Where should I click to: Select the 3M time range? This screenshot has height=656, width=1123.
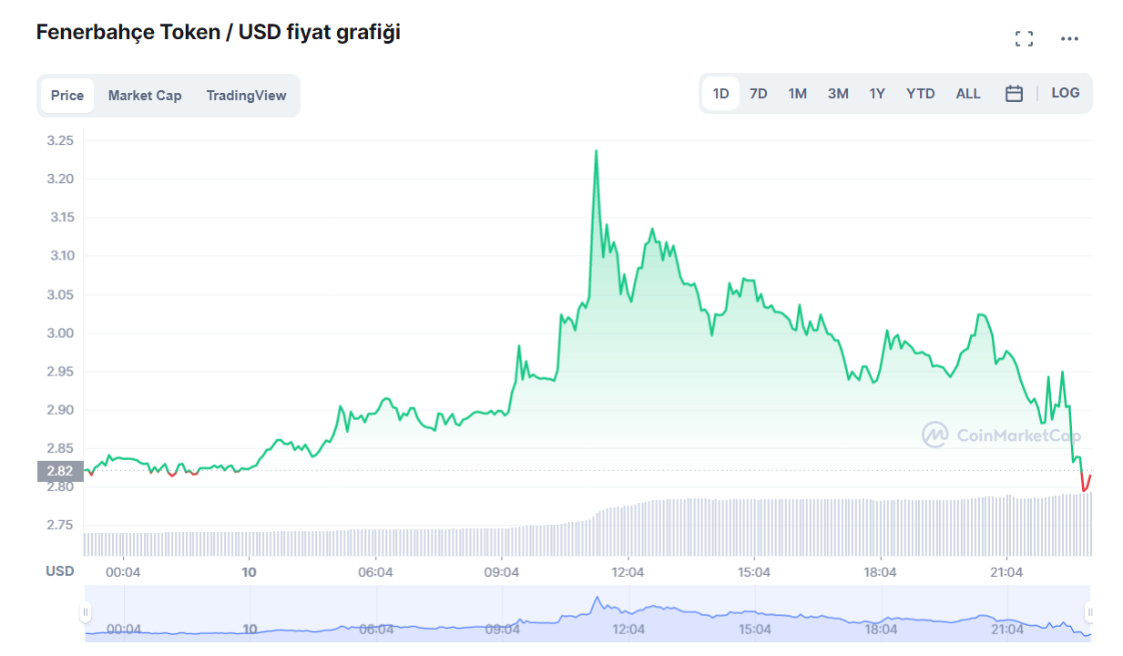click(x=838, y=93)
